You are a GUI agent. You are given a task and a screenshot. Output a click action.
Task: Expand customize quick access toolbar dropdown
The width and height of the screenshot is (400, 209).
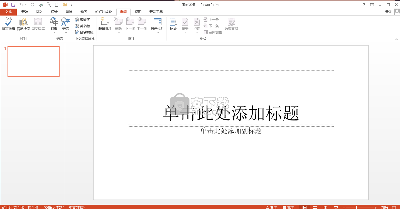pos(72,5)
